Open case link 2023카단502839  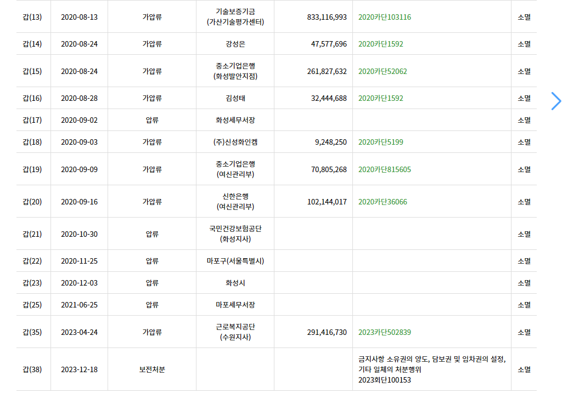coord(385,332)
